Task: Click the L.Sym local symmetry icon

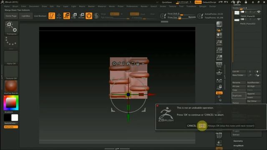Action: (219, 80)
